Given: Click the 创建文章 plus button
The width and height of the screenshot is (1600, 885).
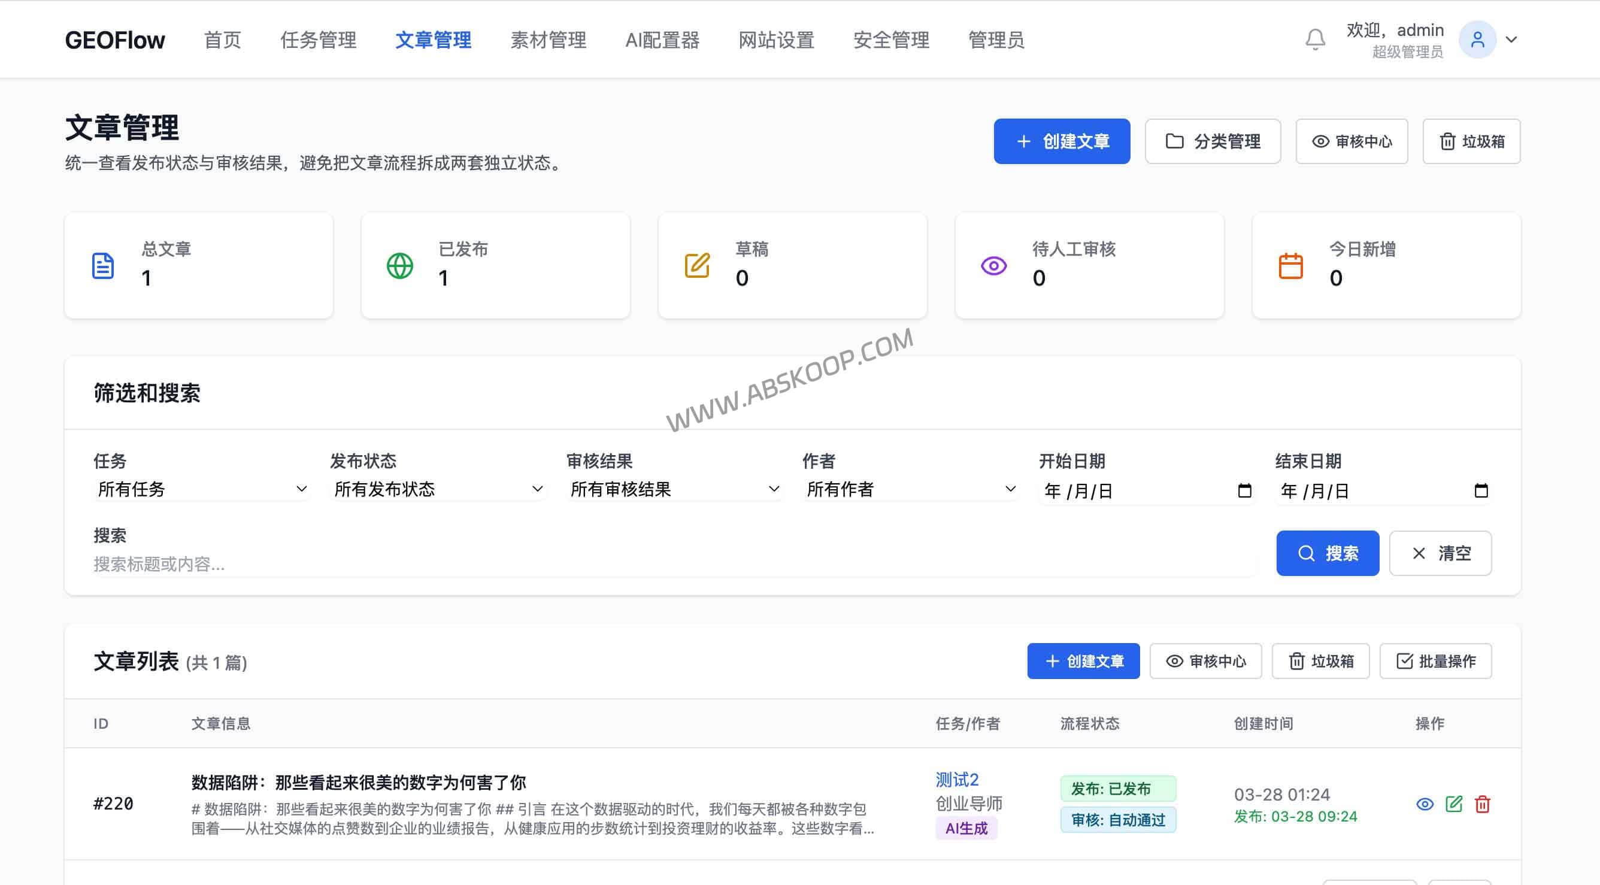Looking at the screenshot, I should pyautogui.click(x=1062, y=141).
